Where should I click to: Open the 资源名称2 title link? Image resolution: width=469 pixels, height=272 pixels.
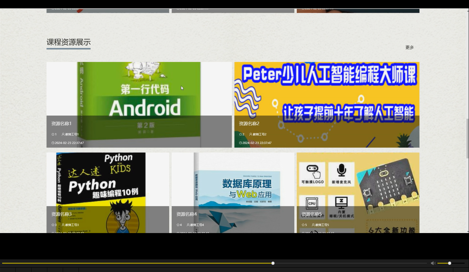(249, 124)
